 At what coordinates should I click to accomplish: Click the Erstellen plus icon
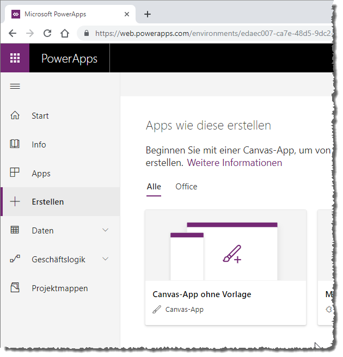[15, 201]
